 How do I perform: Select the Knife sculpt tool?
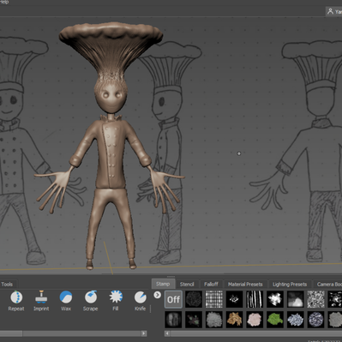click(x=140, y=301)
